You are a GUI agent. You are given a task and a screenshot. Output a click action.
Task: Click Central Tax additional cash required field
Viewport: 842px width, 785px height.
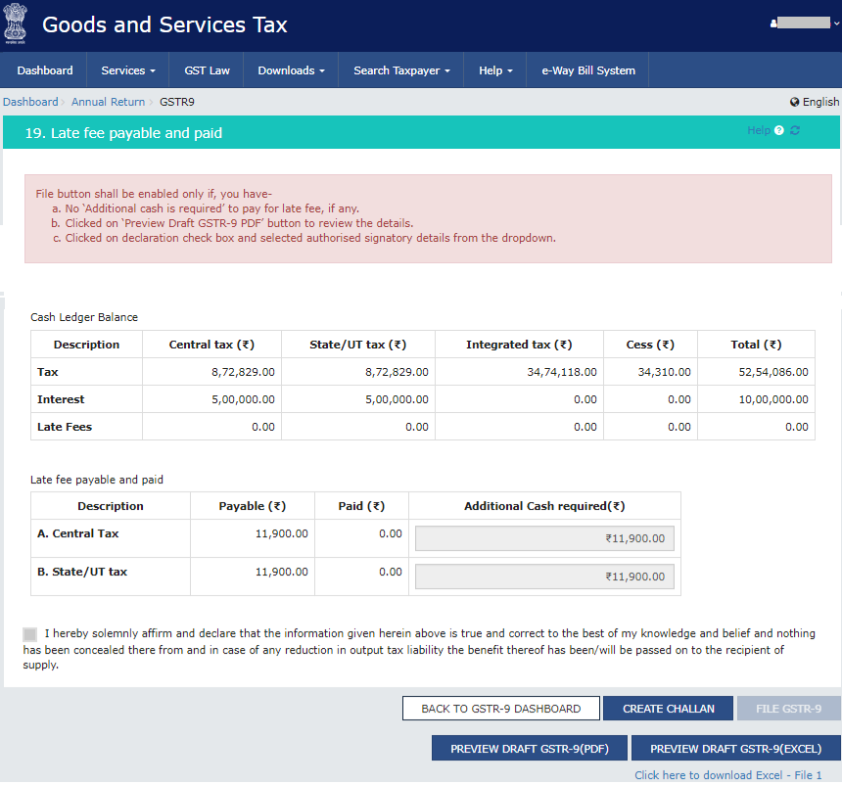click(544, 538)
